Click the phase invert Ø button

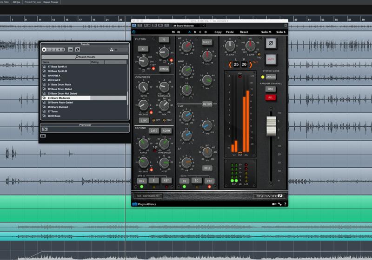pyautogui.click(x=271, y=43)
